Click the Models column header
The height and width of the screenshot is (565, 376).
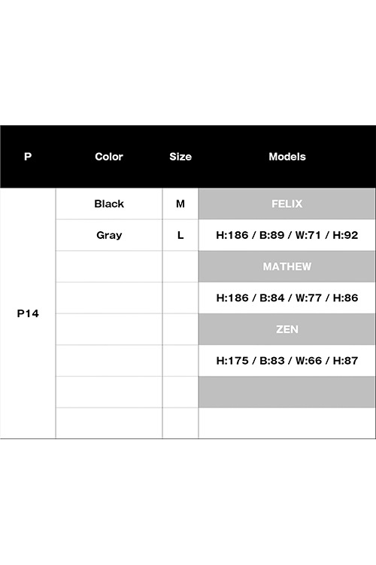coord(287,157)
